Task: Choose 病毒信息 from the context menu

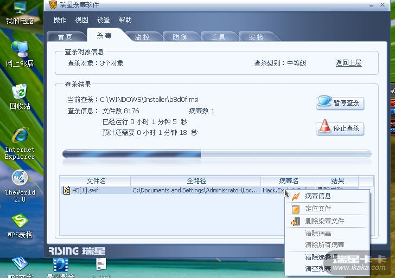Action: pyautogui.click(x=328, y=196)
